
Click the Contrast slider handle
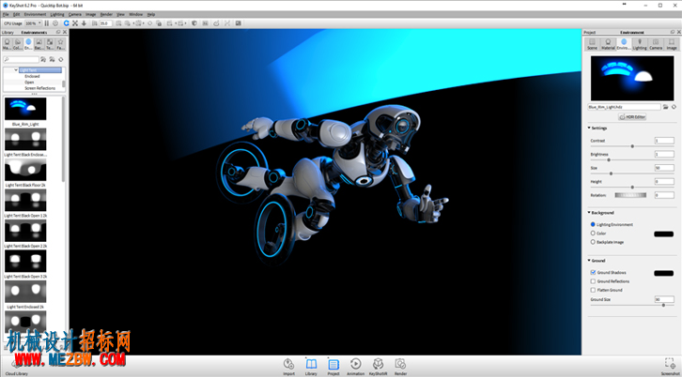632,146
